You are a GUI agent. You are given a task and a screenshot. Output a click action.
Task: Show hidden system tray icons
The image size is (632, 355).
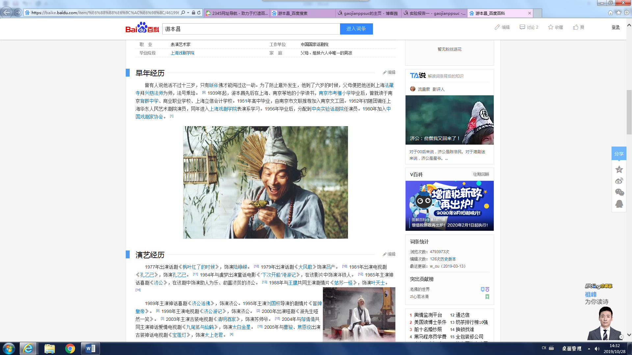[x=589, y=348]
